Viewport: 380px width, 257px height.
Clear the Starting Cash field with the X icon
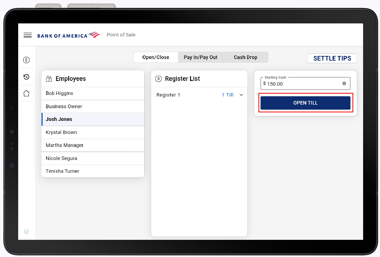pyautogui.click(x=344, y=83)
